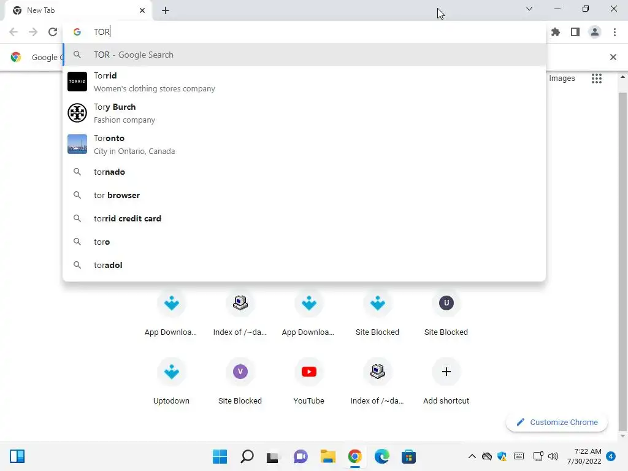Image resolution: width=628 pixels, height=471 pixels.
Task: Select the toradol search suggestion
Action: 304,265
